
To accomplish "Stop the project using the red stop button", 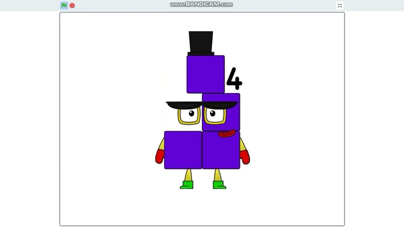I will pyautogui.click(x=72, y=5).
